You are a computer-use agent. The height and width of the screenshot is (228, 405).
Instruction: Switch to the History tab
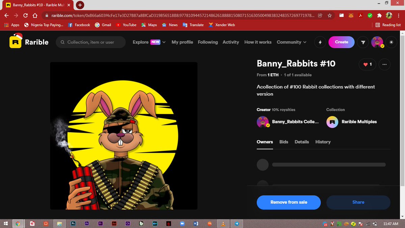[x=323, y=142]
